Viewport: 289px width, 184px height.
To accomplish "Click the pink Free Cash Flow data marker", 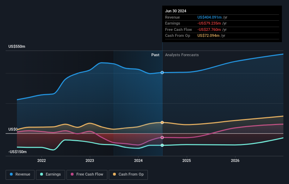I will pyautogui.click(x=162, y=138).
